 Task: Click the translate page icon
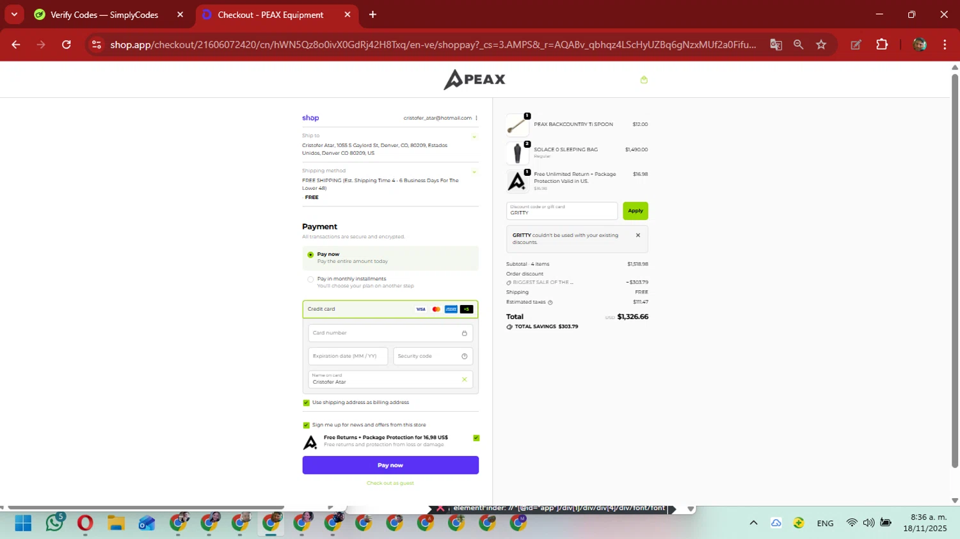click(776, 45)
